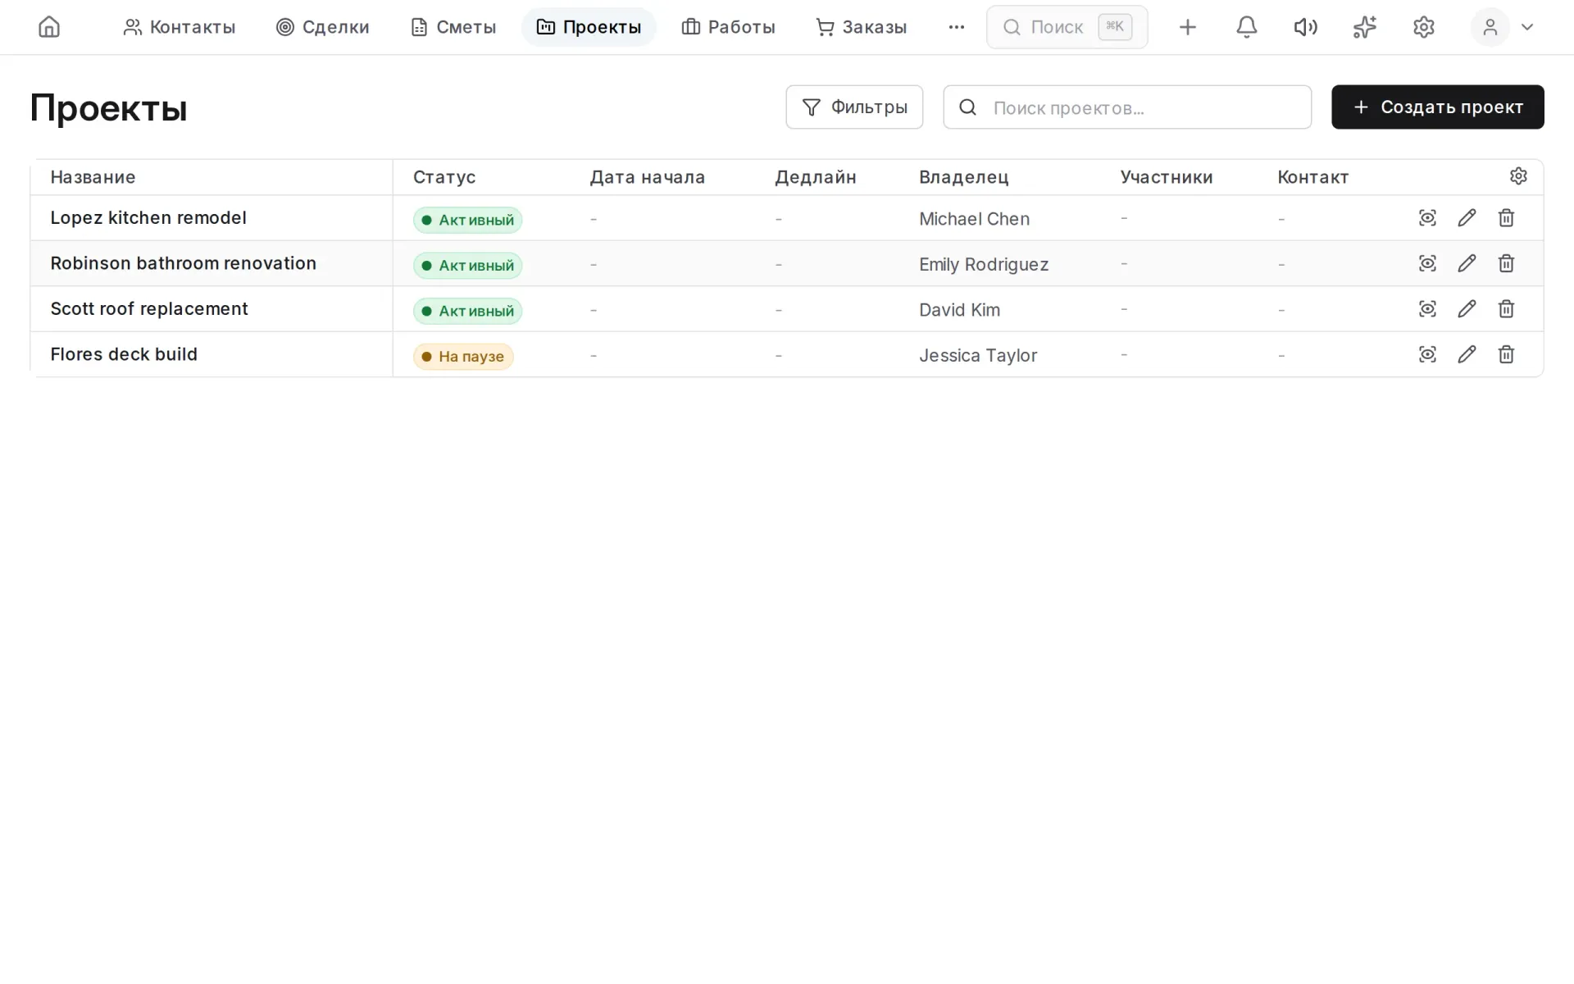Delete Flores deck build project
The width and height of the screenshot is (1574, 984).
(1506, 354)
